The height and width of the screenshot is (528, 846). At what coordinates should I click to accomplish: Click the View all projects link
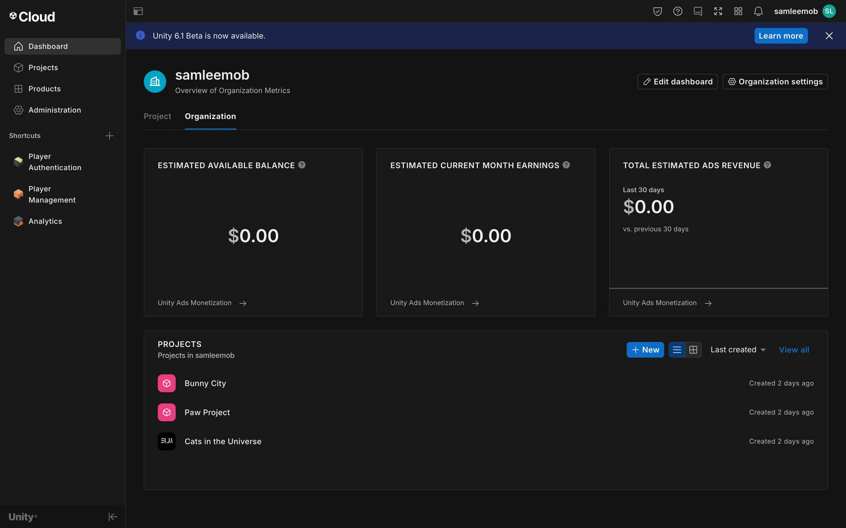[x=794, y=350]
